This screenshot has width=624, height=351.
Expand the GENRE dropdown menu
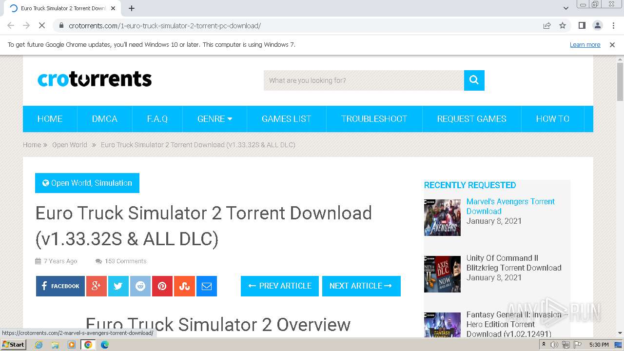[x=214, y=119]
